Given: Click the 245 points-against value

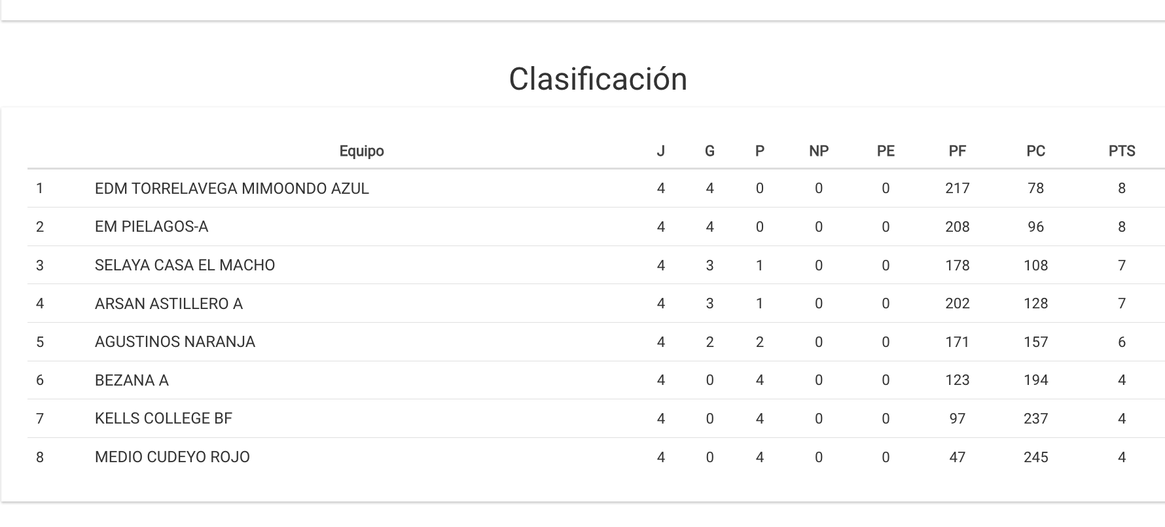Looking at the screenshot, I should (1035, 457).
